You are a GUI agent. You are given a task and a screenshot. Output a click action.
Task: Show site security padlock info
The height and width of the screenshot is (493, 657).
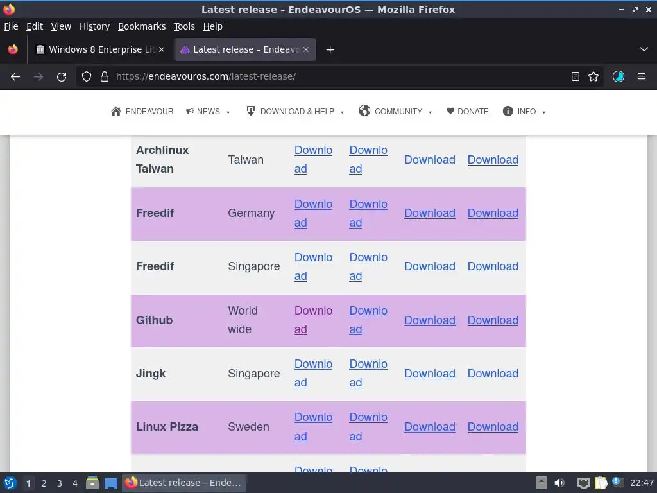(105, 76)
